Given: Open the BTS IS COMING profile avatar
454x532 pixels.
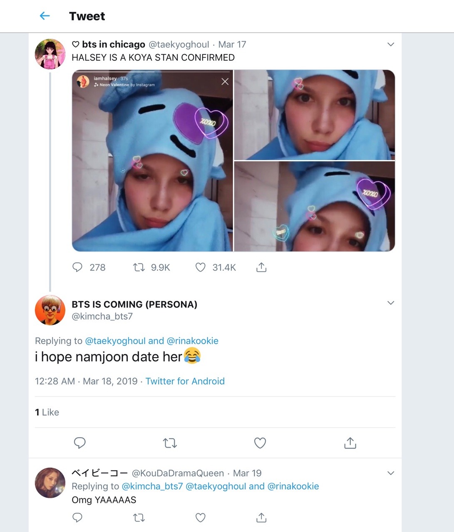Looking at the screenshot, I should [50, 310].
